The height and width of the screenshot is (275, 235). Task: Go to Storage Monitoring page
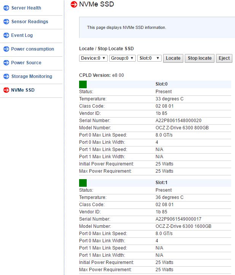pyautogui.click(x=32, y=76)
